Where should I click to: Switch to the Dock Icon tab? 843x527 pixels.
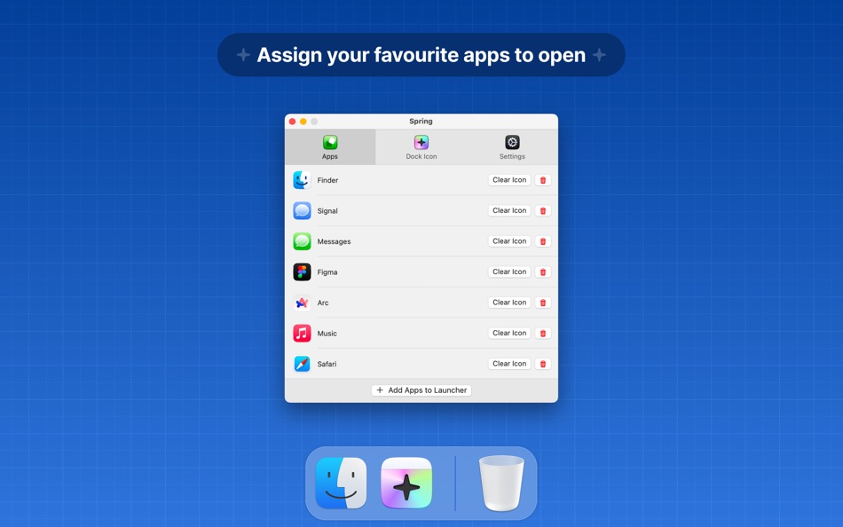pos(421,146)
